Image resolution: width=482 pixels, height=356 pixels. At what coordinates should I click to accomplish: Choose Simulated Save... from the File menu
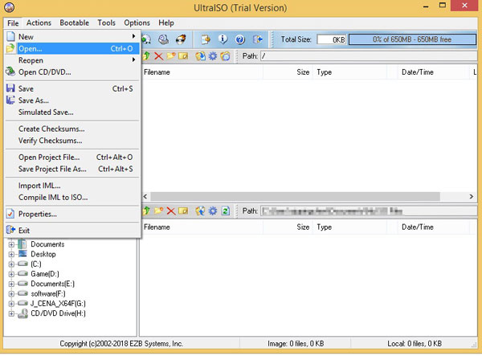click(x=72, y=113)
